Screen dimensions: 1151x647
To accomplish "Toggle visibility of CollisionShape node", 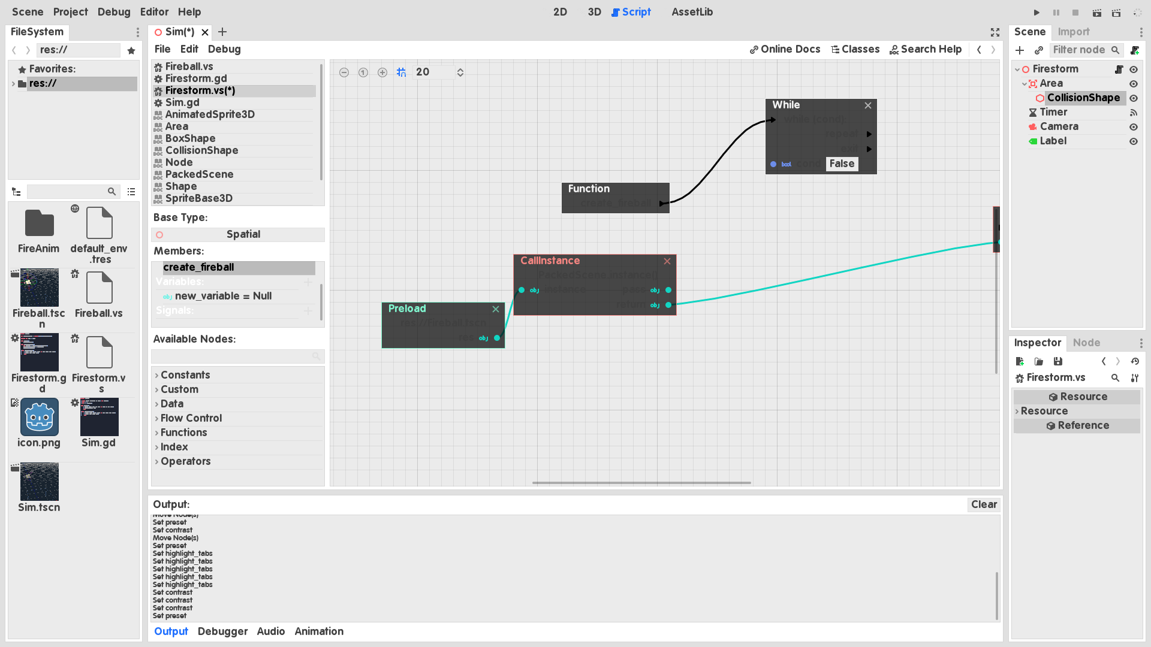I will click(1134, 98).
